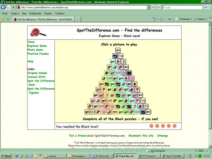
Task: Open the Правка menu
Action: click(x=15, y=13)
